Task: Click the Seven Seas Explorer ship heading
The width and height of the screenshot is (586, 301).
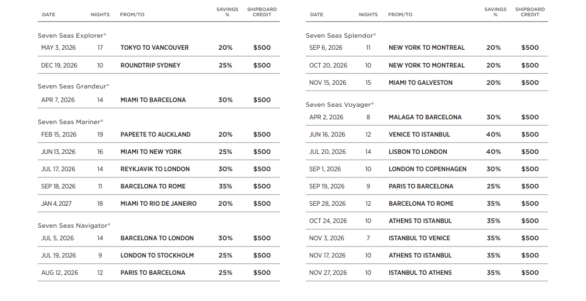Action: [72, 36]
